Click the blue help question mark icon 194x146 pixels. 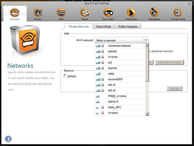[8, 139]
